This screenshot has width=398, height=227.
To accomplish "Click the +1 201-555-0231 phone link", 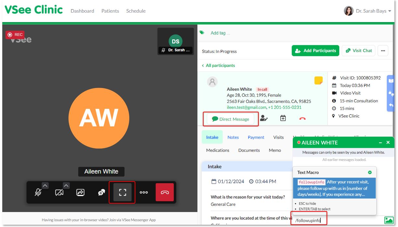I will click(285, 107).
